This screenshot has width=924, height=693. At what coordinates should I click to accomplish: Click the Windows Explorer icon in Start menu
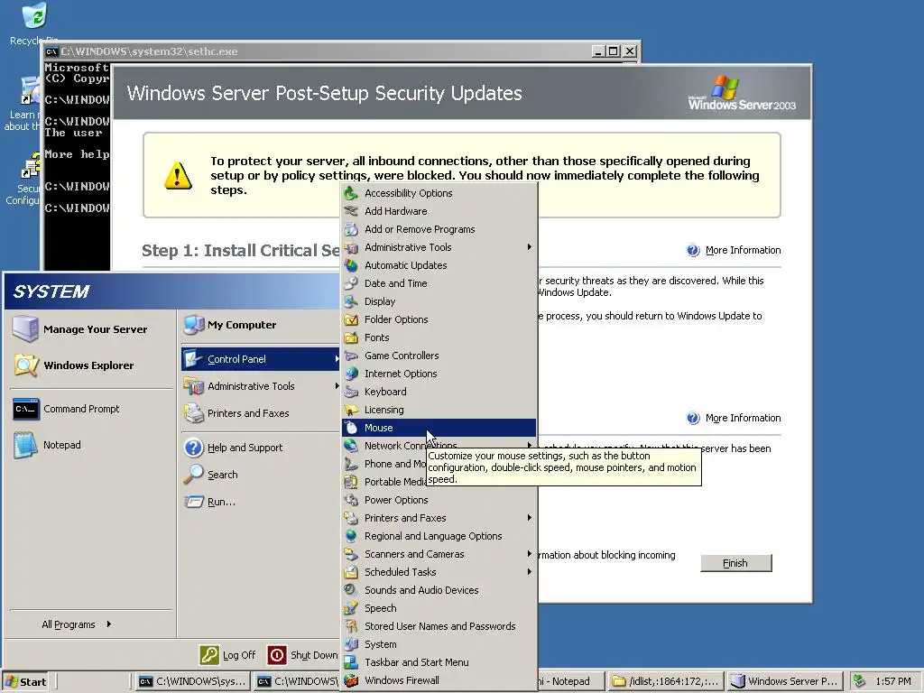pos(26,365)
